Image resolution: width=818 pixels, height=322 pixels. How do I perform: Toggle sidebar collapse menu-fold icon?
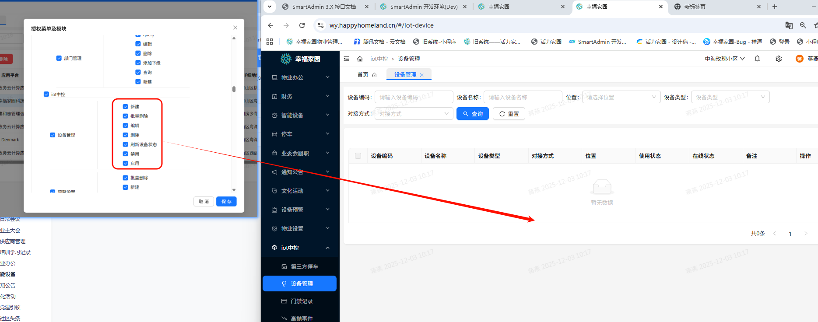click(347, 59)
